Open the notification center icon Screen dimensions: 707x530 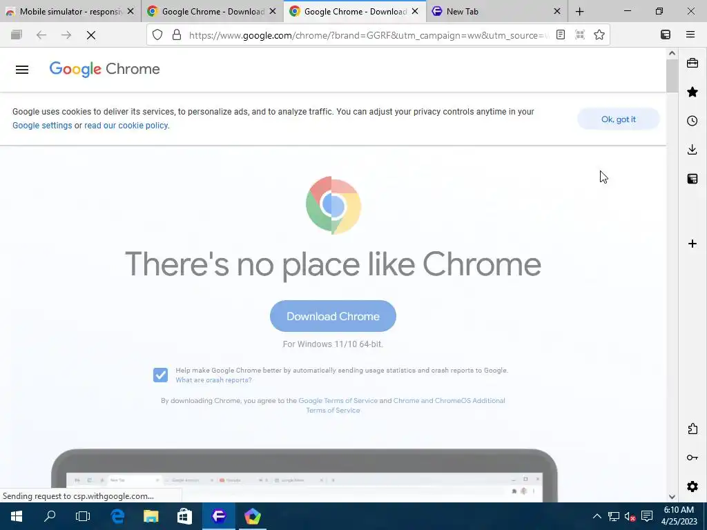click(647, 516)
